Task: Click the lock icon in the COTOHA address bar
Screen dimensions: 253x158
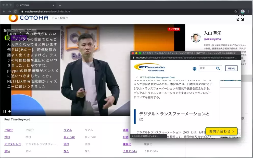Action: click(22, 11)
